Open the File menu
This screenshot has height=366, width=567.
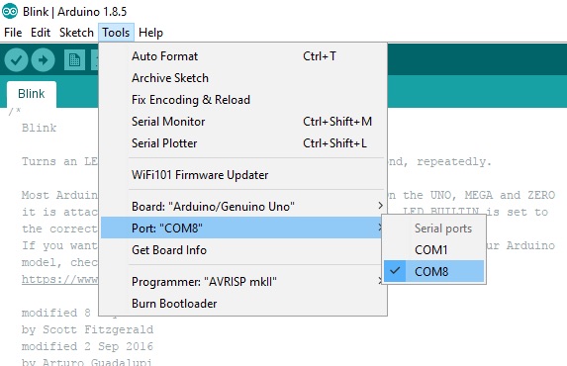point(13,33)
